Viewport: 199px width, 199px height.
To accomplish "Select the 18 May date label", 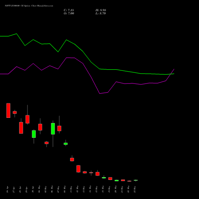I will coord(103,189).
